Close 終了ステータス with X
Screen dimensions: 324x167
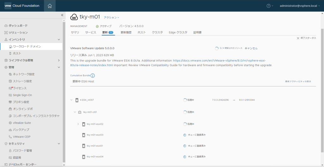pos(298,38)
